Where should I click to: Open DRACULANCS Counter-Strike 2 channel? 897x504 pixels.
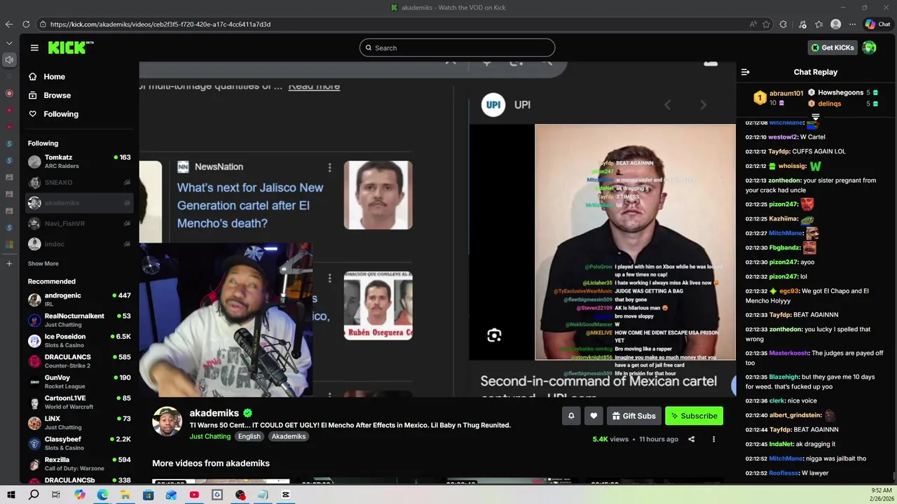[79, 361]
